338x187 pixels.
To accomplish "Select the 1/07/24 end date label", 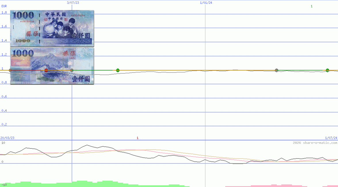I will coord(331,138).
